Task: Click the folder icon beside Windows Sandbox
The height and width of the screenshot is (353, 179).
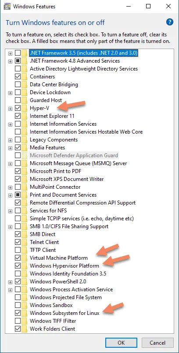Action: tap(25, 305)
